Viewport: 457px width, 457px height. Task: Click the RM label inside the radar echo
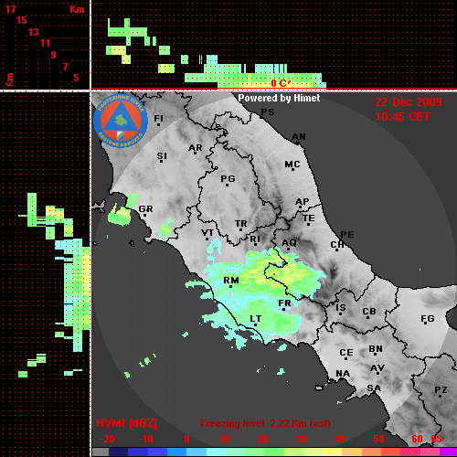tap(231, 281)
